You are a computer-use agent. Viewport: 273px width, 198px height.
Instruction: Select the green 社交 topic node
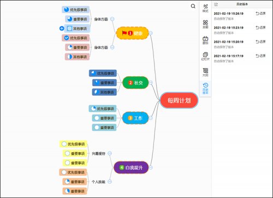[135, 83]
